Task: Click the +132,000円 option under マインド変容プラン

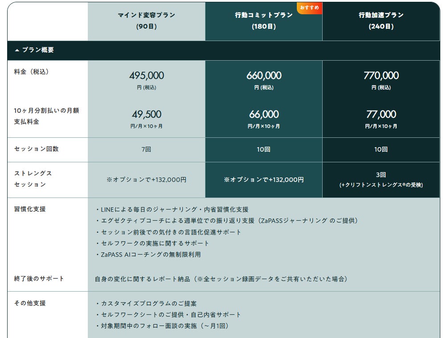Action: coord(146,180)
